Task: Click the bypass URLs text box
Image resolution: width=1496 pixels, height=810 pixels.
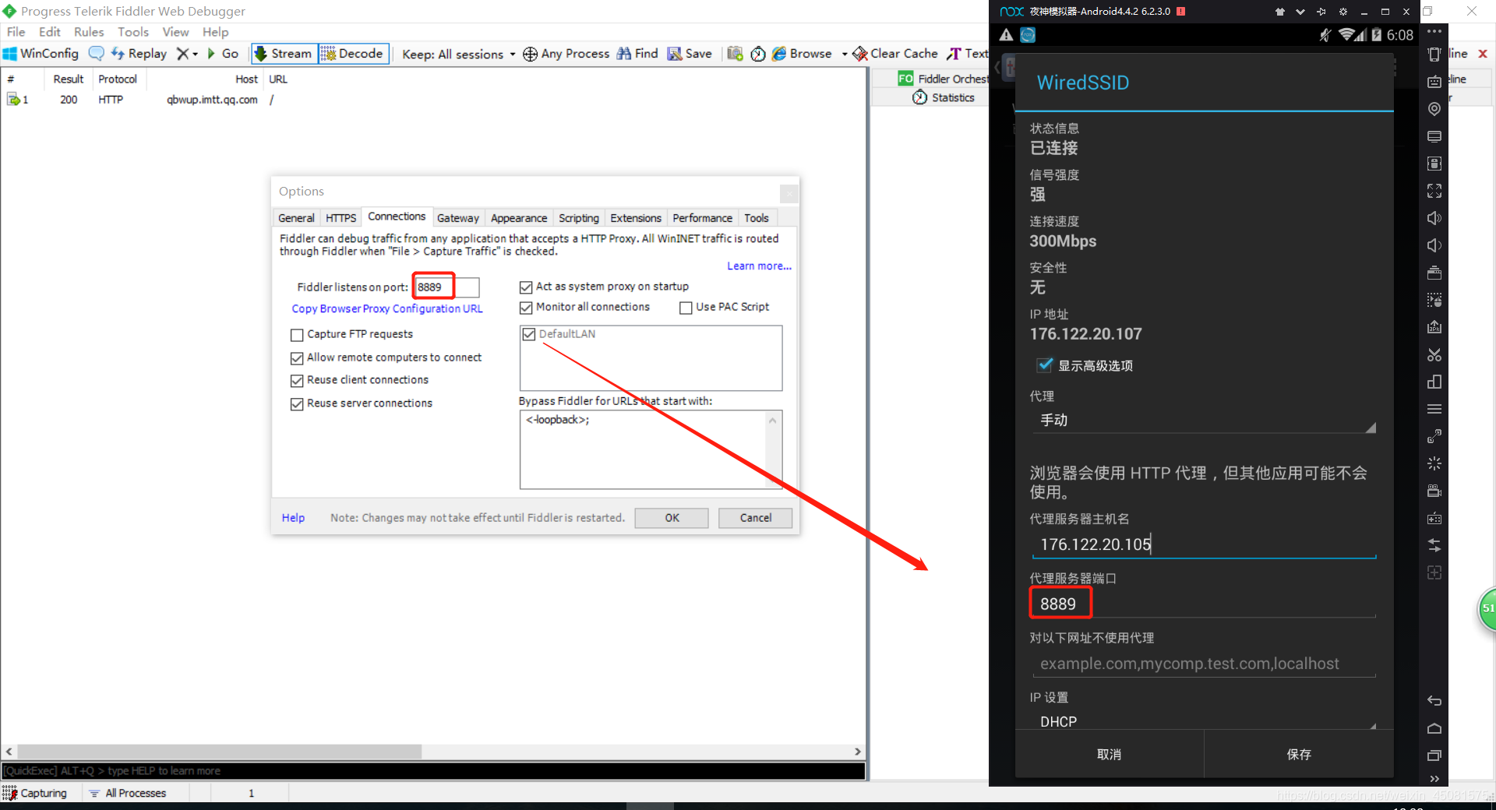Action: pos(651,449)
